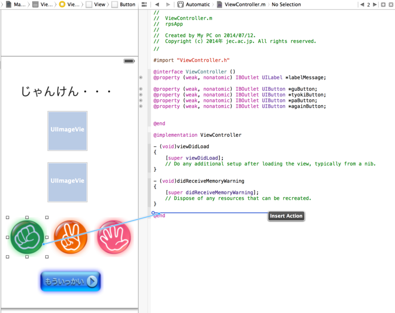This screenshot has height=313, width=395.
Task: Click the *guButton property name
Action: point(301,89)
